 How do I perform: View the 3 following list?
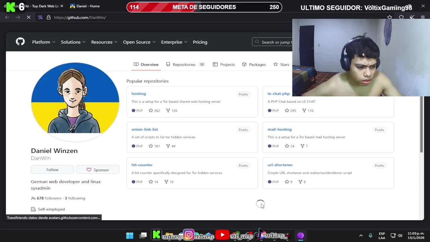[75, 198]
